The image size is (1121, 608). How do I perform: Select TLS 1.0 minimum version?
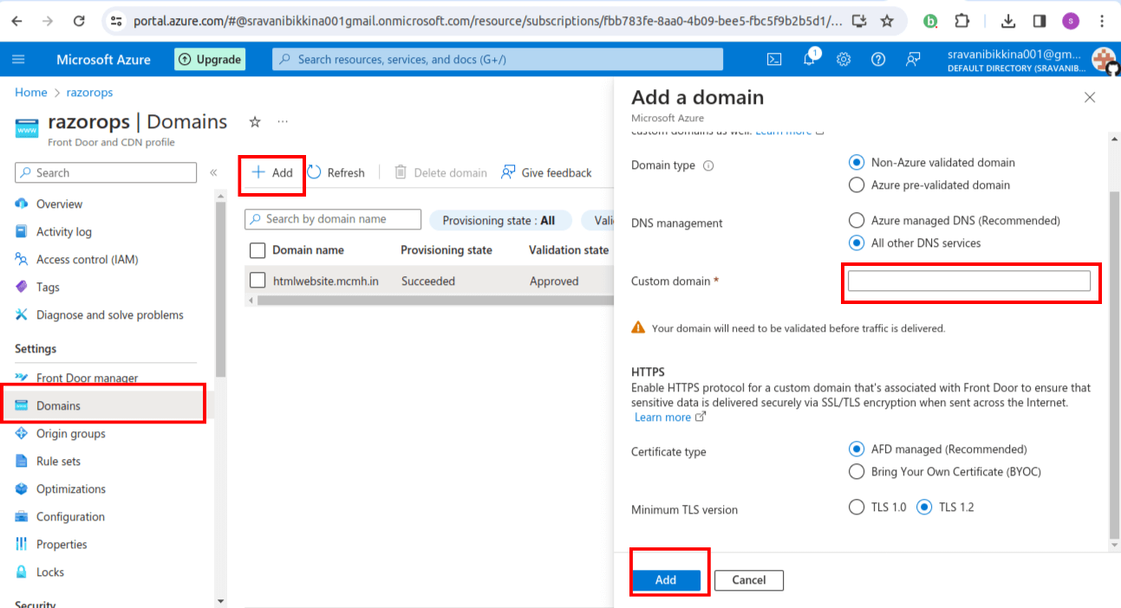pyautogui.click(x=857, y=507)
